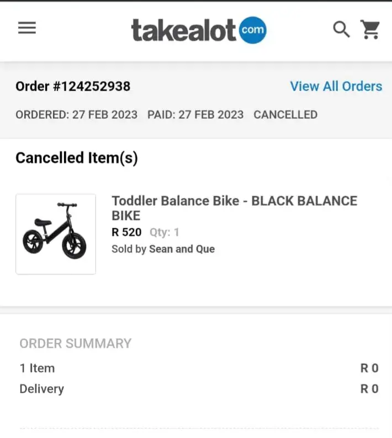Click the Cancelled Item(s) heading
392x438 pixels.
point(77,158)
